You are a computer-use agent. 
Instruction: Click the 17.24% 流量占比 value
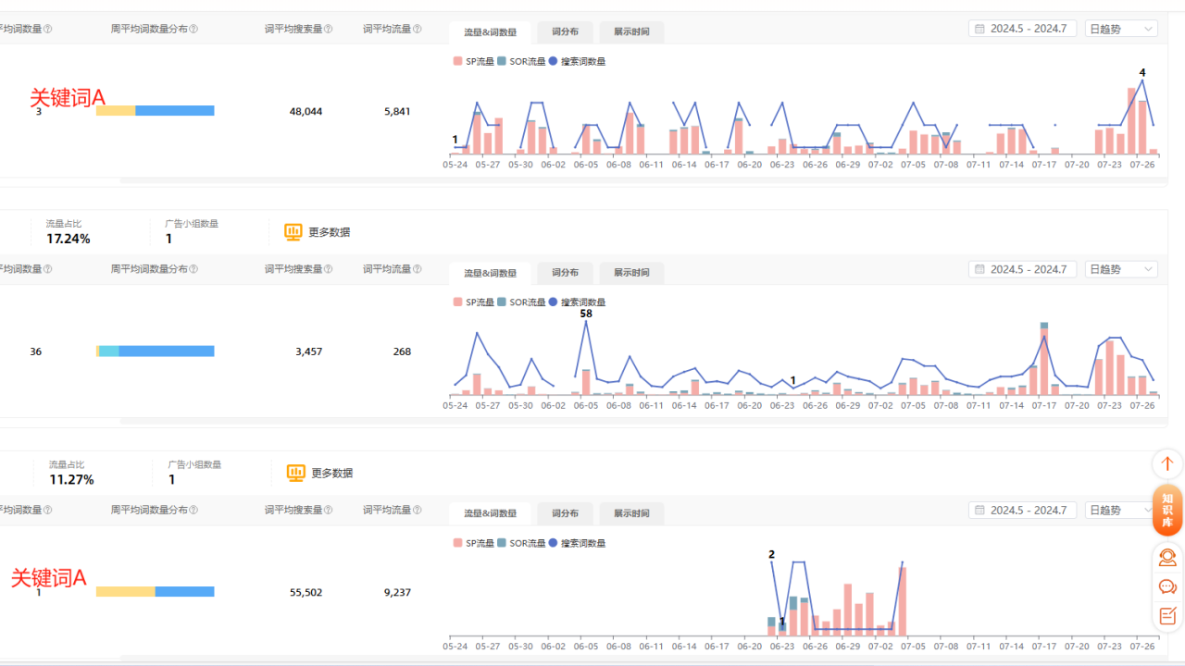(x=69, y=239)
